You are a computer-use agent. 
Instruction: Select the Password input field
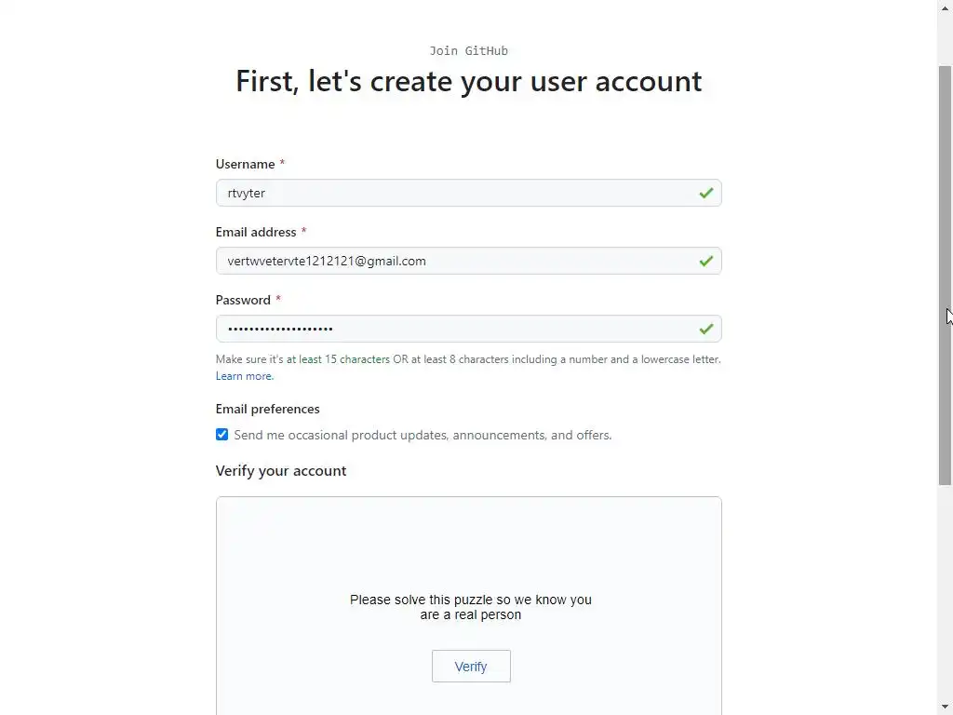[x=456, y=329]
